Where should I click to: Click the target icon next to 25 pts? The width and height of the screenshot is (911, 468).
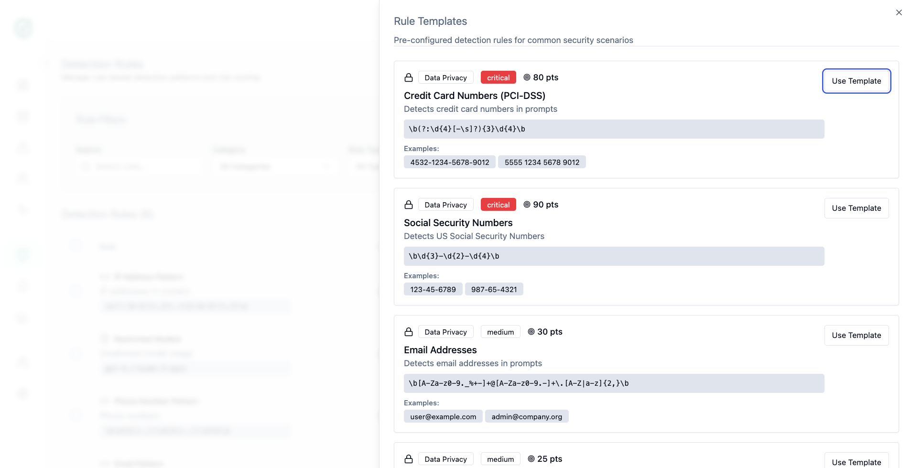(531, 459)
